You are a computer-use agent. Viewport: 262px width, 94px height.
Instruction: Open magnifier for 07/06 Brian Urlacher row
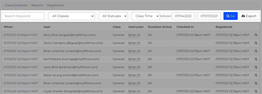click(256, 51)
